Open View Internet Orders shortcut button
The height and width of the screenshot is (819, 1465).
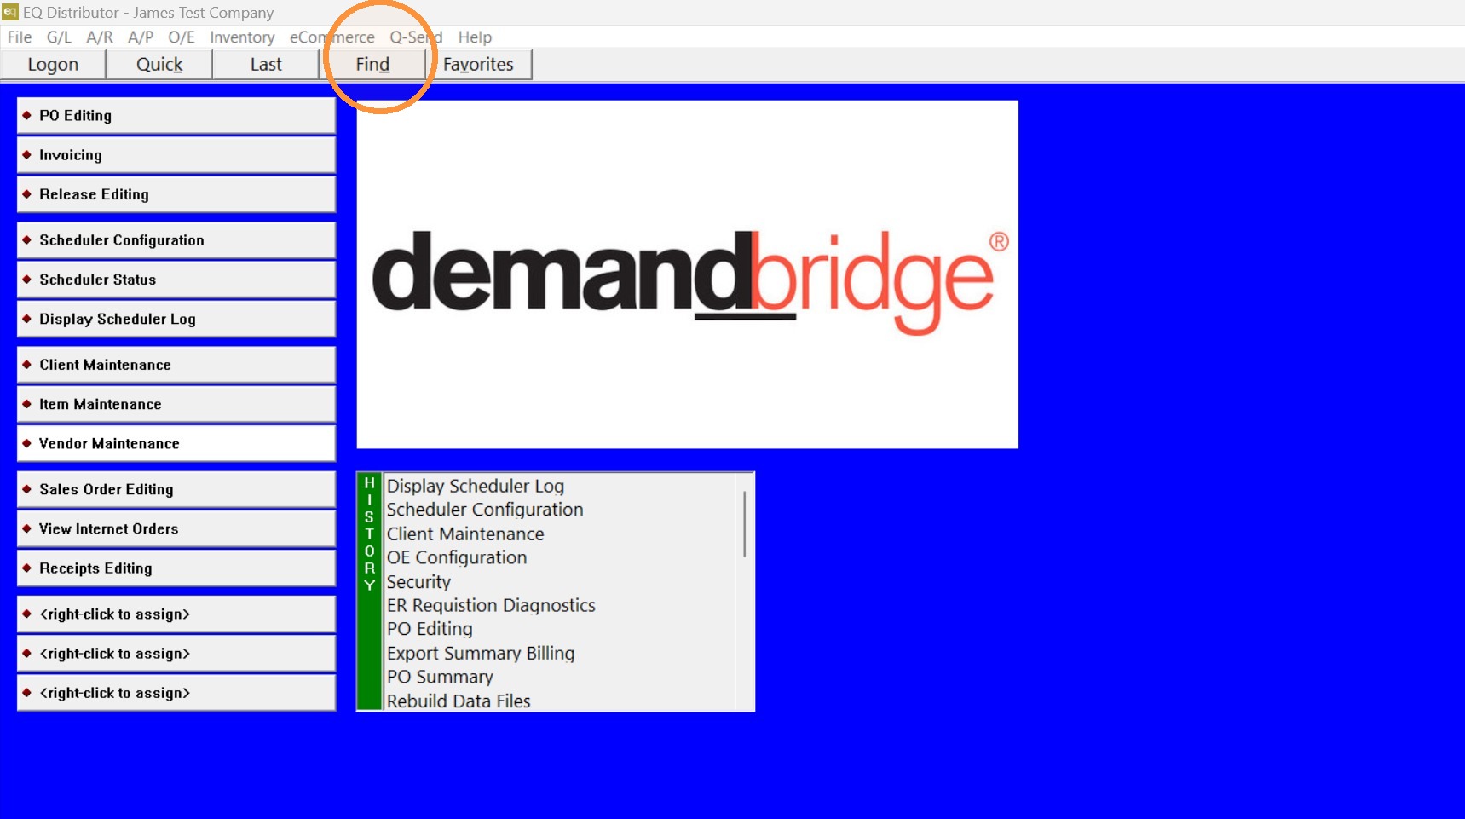tap(176, 528)
